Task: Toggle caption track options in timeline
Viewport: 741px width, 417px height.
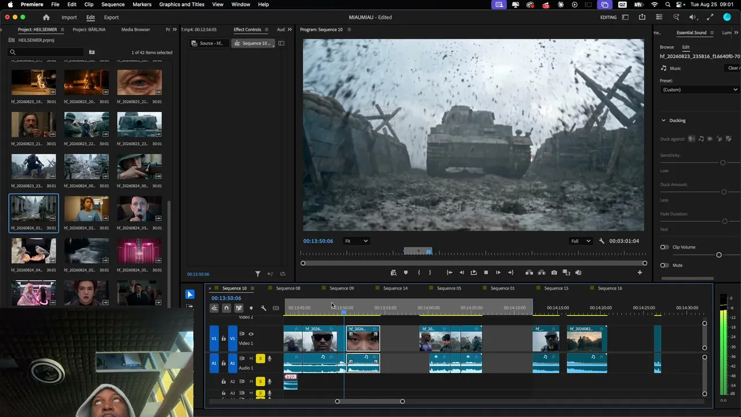Action: pos(276,308)
